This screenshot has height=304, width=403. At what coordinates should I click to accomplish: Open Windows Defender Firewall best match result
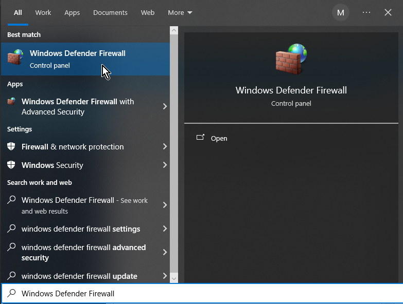point(85,59)
